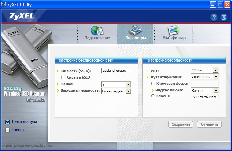This screenshot has height=151, width=232.
Task: Toggle the Точка доступа checkbox
Action: 7,122
